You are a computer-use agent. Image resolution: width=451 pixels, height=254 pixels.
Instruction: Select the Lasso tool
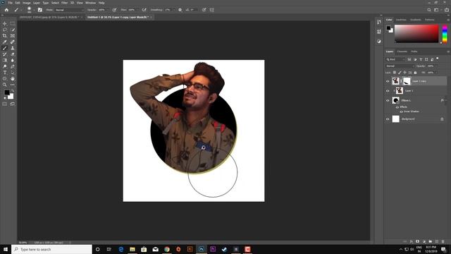coord(5,30)
